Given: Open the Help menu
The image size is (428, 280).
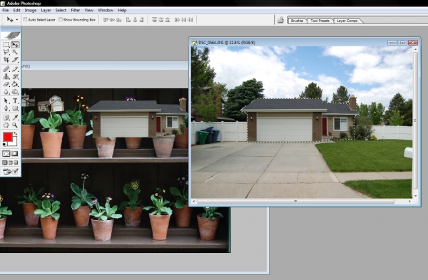Looking at the screenshot, I should [x=122, y=11].
